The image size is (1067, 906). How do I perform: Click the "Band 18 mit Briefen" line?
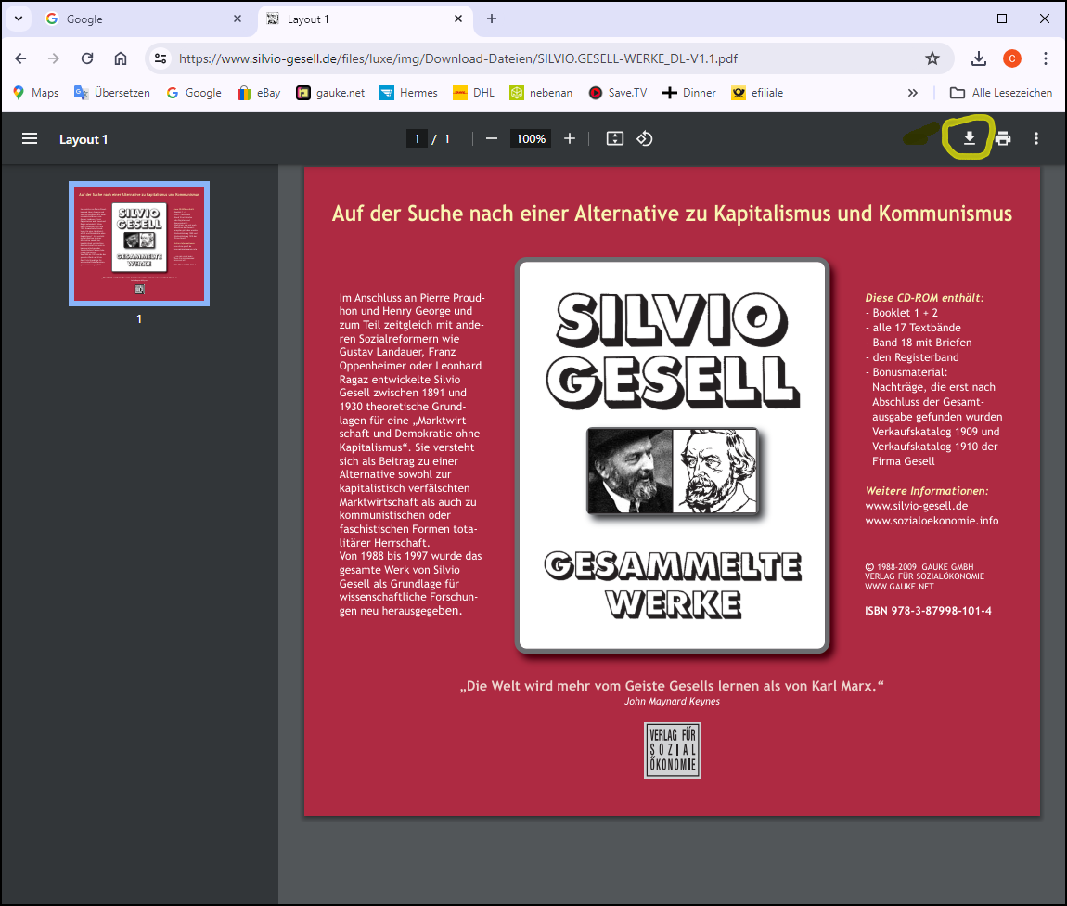tap(919, 343)
